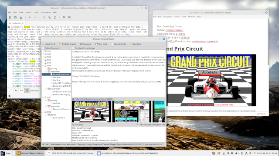Click the taskbar clock
279x156 pixels.
coord(267,153)
